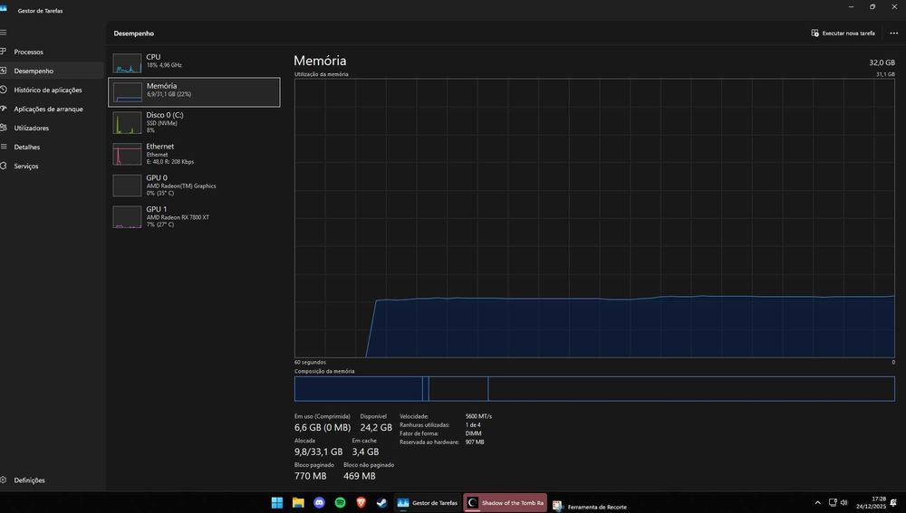Open the Processos page

click(x=52, y=52)
